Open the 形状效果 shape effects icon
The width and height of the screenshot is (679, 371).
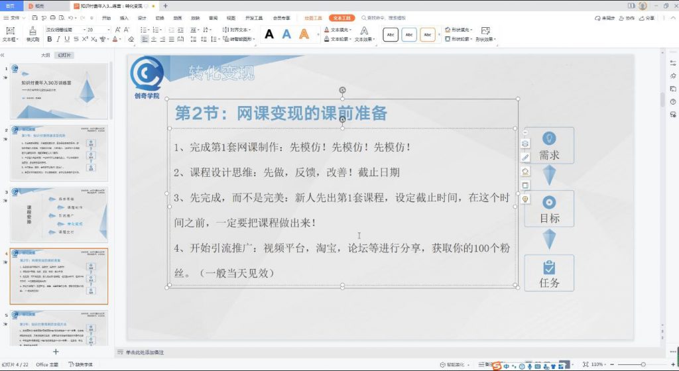pos(485,30)
